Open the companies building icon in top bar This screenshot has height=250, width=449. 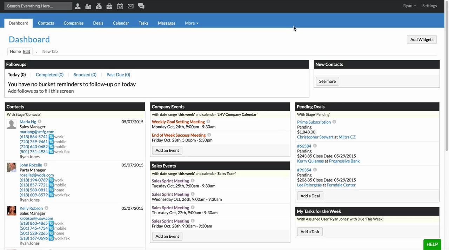[x=88, y=6]
